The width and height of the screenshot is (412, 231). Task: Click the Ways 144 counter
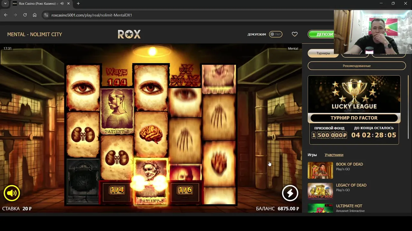(x=117, y=77)
